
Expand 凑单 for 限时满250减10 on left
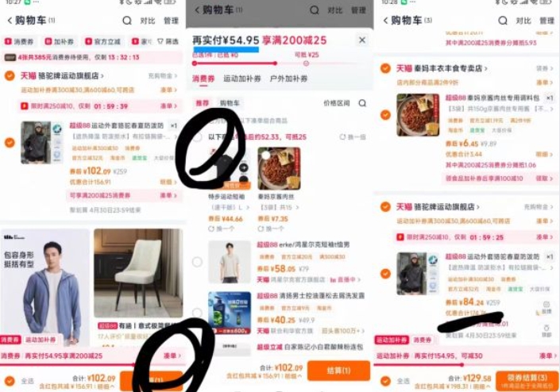click(x=169, y=106)
